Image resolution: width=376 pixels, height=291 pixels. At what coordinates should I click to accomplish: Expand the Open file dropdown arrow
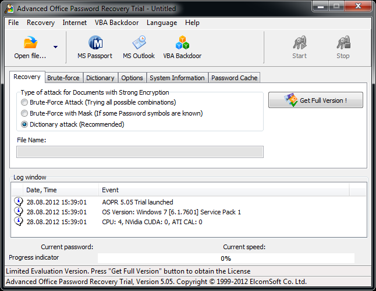coord(55,47)
